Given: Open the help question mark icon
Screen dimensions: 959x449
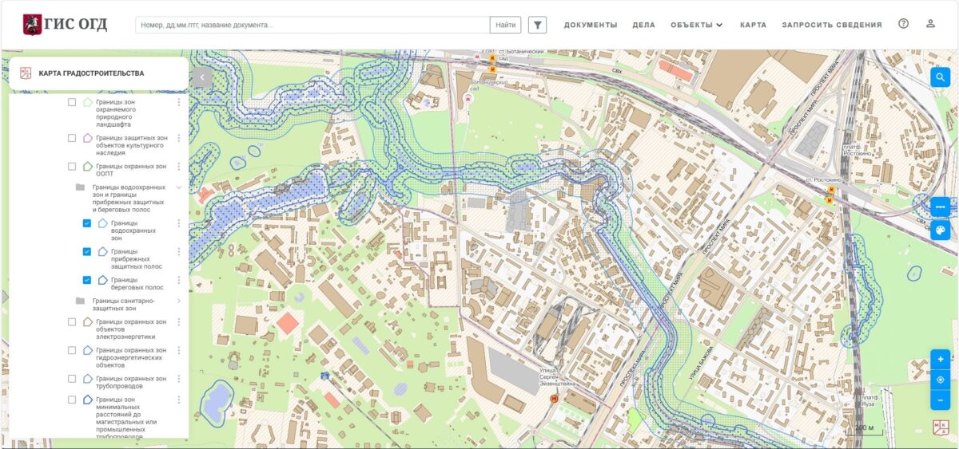Looking at the screenshot, I should 903,24.
